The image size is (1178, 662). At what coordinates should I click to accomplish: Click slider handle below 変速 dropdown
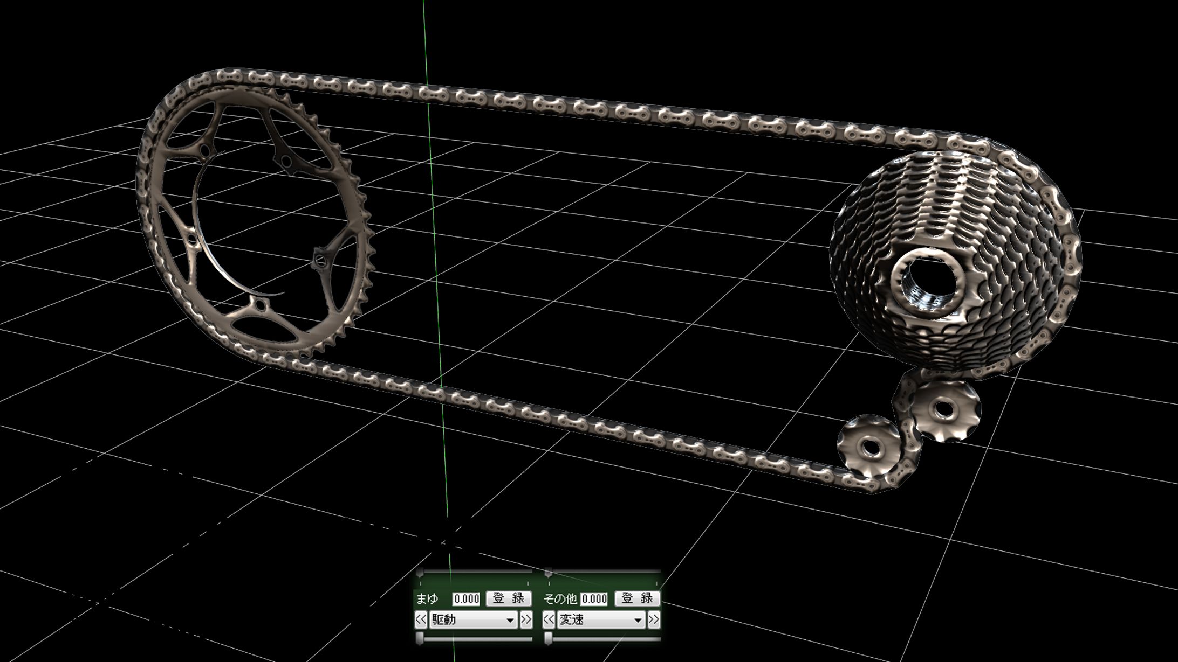549,638
